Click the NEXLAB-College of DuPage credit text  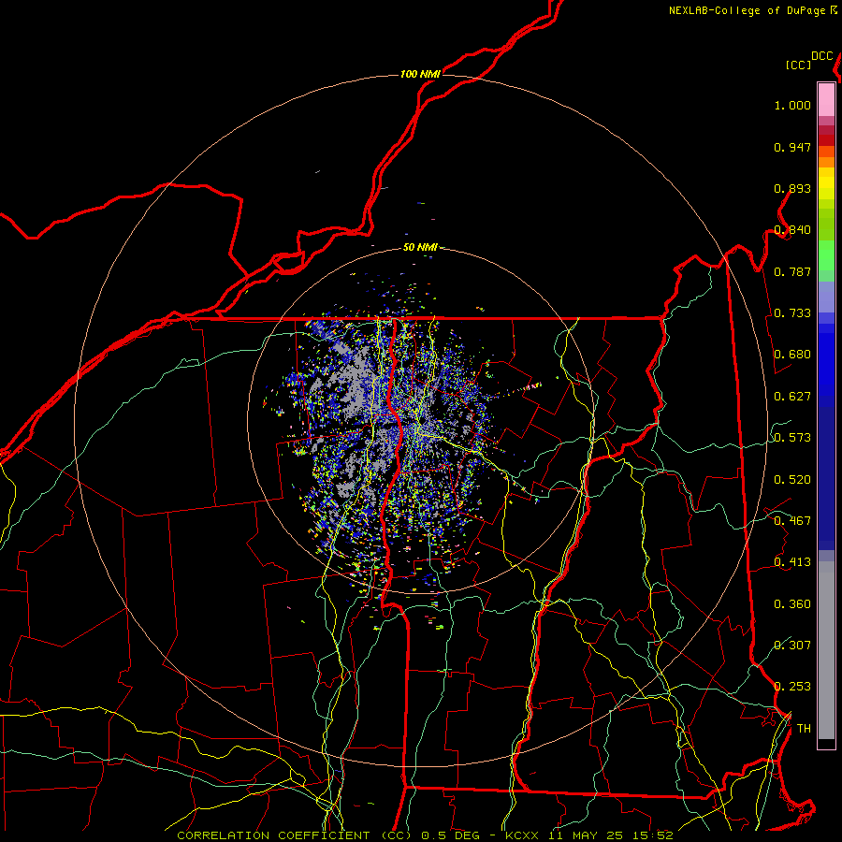pos(747,10)
